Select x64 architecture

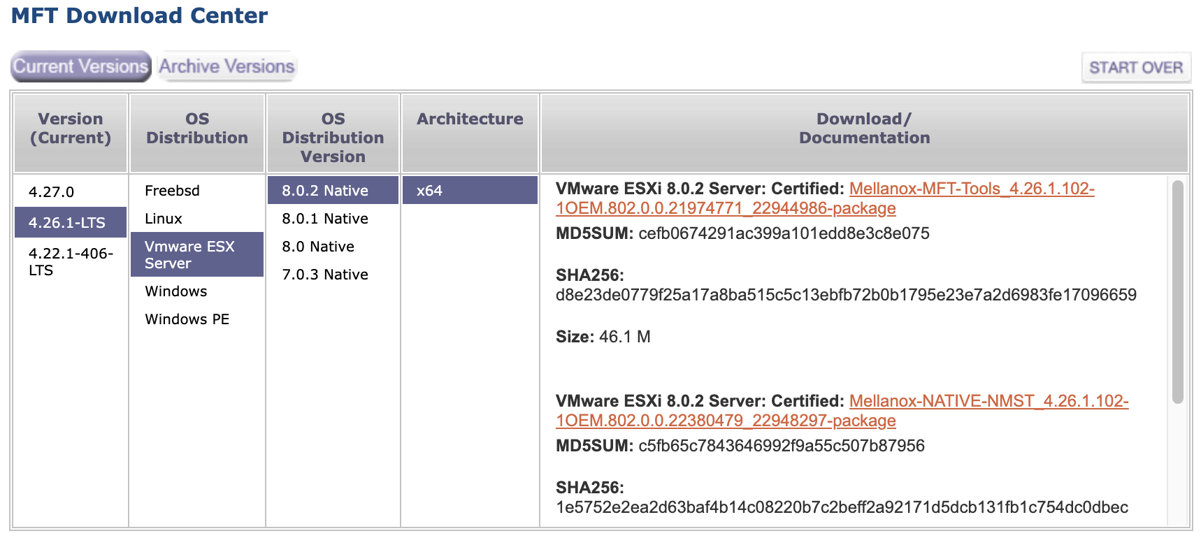tap(429, 191)
